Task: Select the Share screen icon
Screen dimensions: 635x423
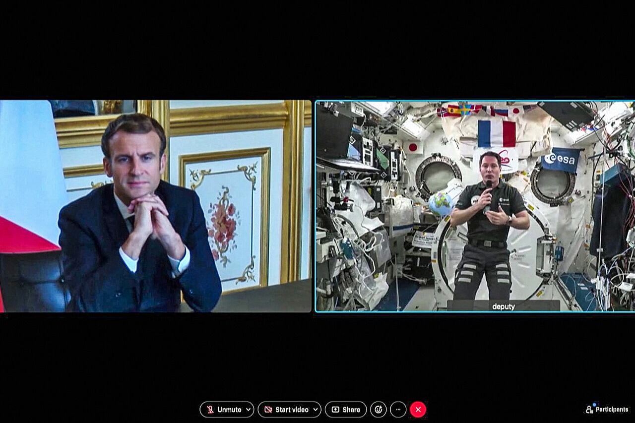Action: 336,410
